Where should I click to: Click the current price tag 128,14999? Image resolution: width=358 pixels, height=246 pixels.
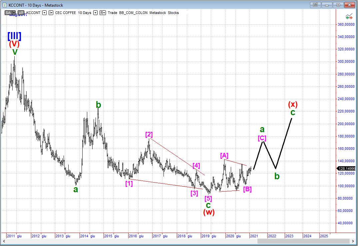tap(347, 169)
